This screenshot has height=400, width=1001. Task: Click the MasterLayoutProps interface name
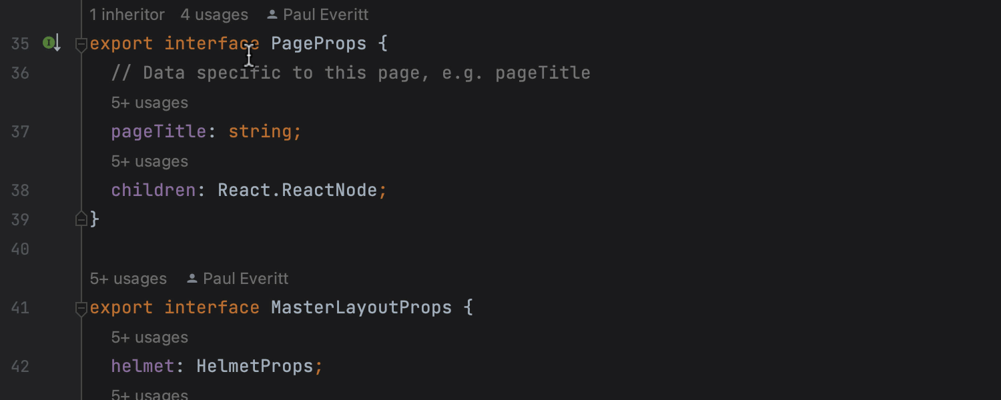(x=361, y=307)
